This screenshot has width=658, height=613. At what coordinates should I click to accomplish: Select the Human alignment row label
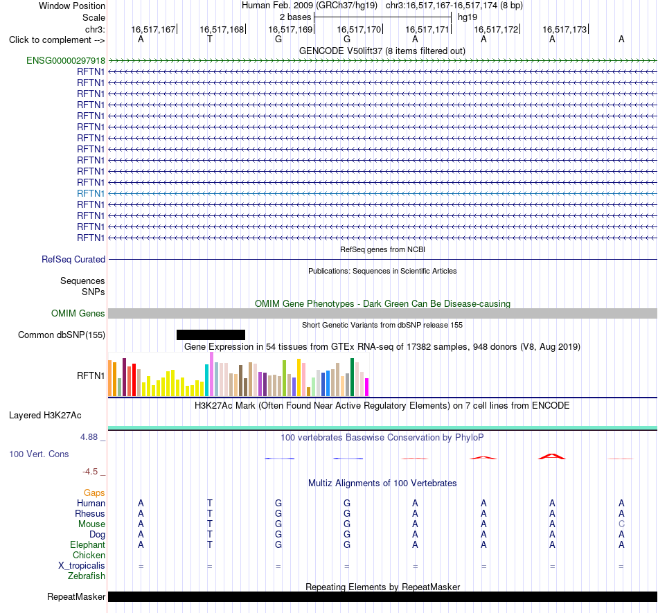pyautogui.click(x=91, y=503)
